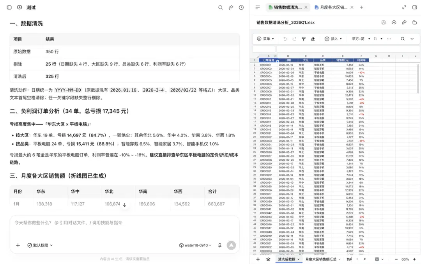Select the eraser clear-format tool

313,39
